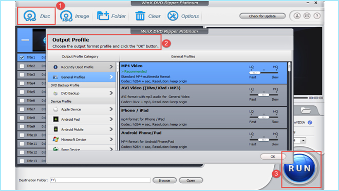Open the Folder source button
Image resolution: width=339 pixels, height=191 pixels.
click(111, 16)
